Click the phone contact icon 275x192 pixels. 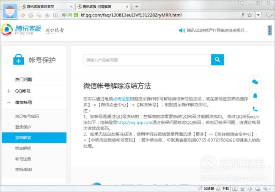pyautogui.click(x=255, y=109)
